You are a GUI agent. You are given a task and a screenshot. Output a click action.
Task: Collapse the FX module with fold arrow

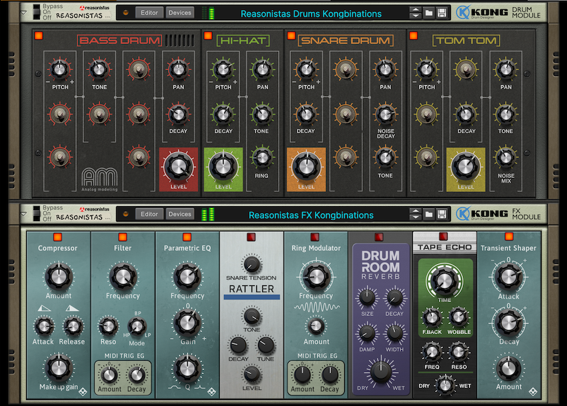[24, 214]
